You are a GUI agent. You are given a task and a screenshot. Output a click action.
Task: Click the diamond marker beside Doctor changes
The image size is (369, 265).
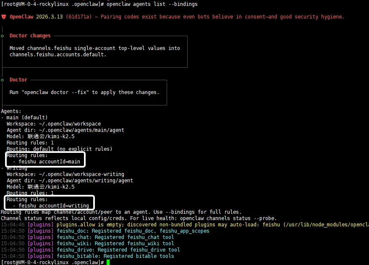pyautogui.click(x=3, y=36)
